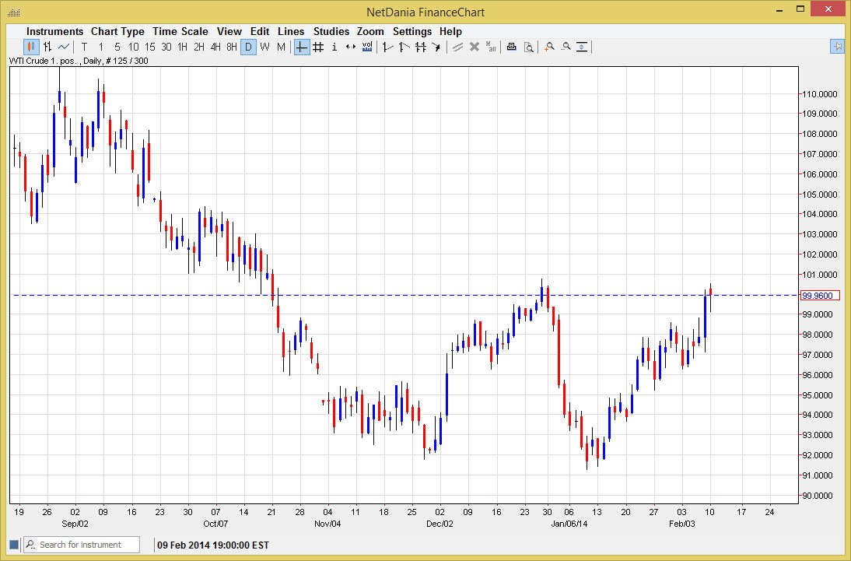Click the zoom in magnifier icon
The image size is (851, 561).
[549, 47]
